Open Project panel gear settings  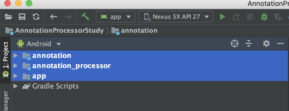pos(266,44)
